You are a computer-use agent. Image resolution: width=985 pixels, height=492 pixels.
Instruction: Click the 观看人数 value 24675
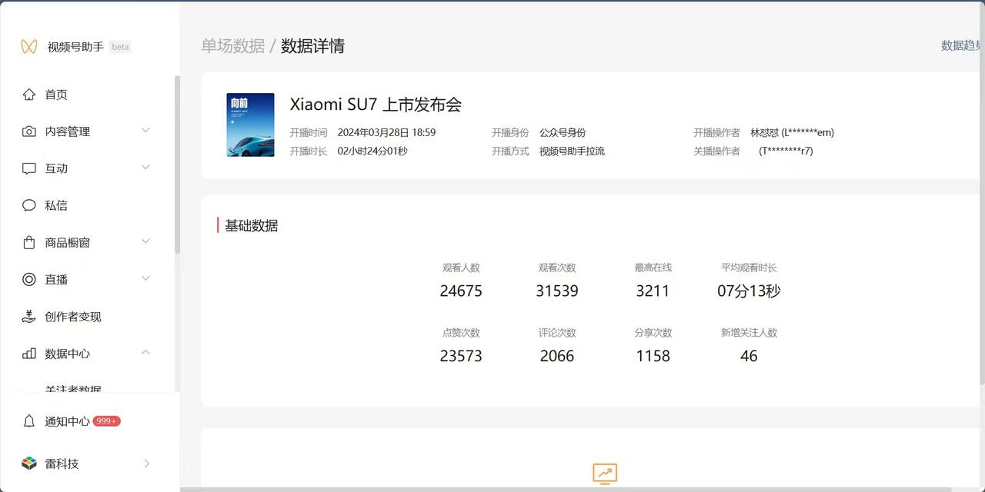(461, 291)
